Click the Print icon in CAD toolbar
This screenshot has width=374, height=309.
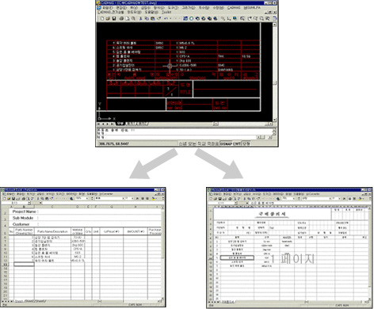[x=121, y=18]
